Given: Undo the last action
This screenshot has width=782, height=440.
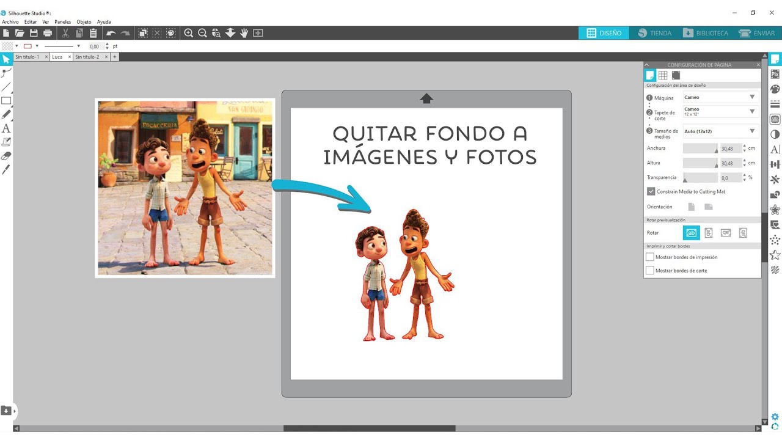Looking at the screenshot, I should (111, 33).
